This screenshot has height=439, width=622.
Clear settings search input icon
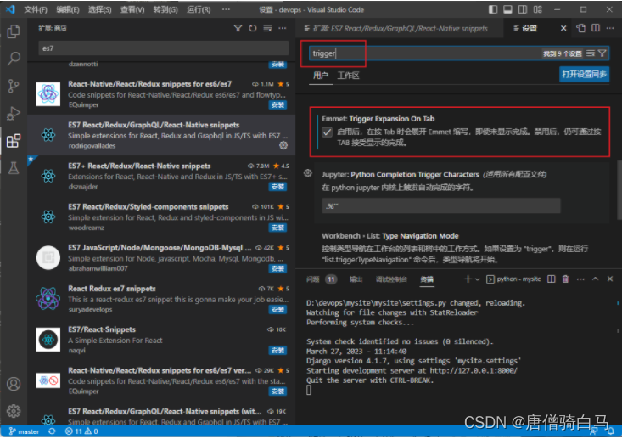coord(591,53)
